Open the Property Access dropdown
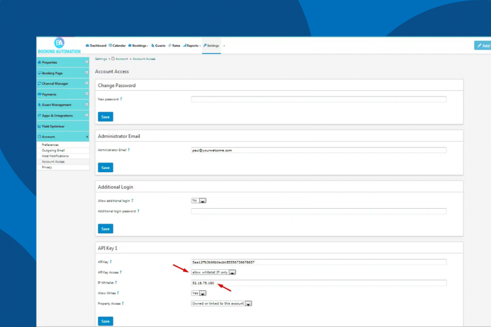The width and height of the screenshot is (491, 327). [x=221, y=303]
